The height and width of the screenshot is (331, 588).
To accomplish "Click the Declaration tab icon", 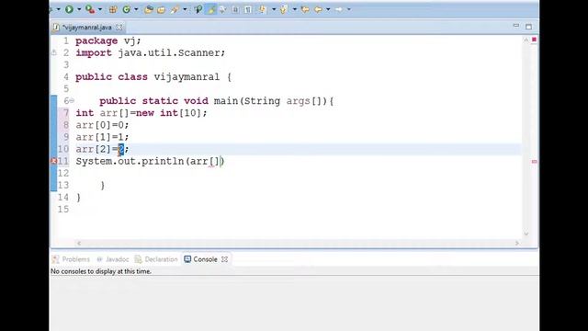I will click(x=139, y=259).
